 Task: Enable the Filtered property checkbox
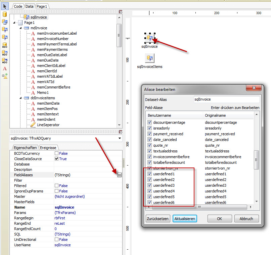(56, 186)
